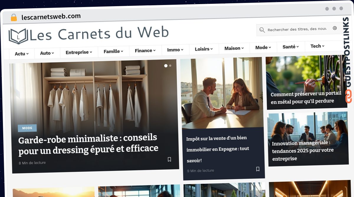Click the search magnifier icon
Screen dimensions: 354x197
pyautogui.click(x=262, y=30)
